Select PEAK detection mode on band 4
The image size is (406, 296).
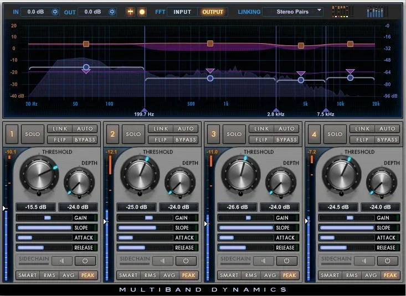pos(390,276)
